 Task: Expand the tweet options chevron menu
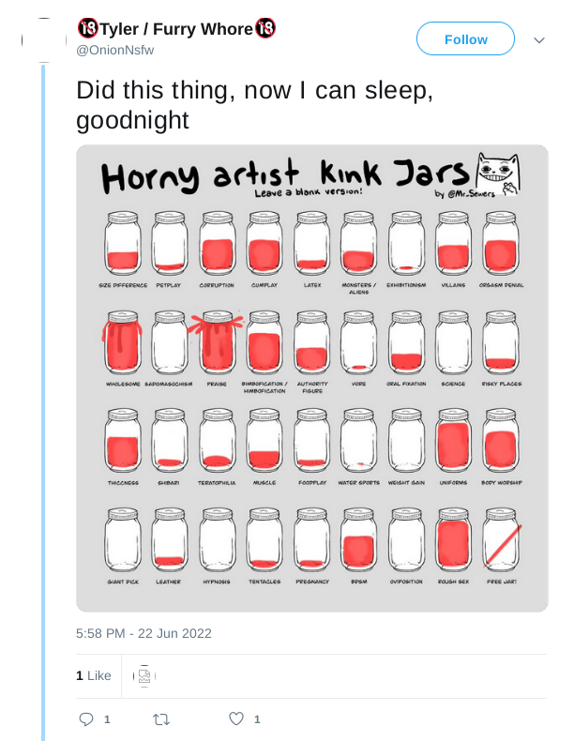[x=539, y=40]
